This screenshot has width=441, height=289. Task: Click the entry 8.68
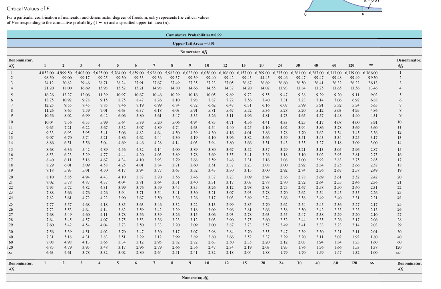coord(50,150)
